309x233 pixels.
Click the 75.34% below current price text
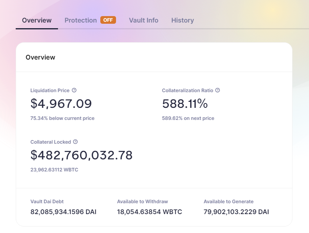point(62,118)
